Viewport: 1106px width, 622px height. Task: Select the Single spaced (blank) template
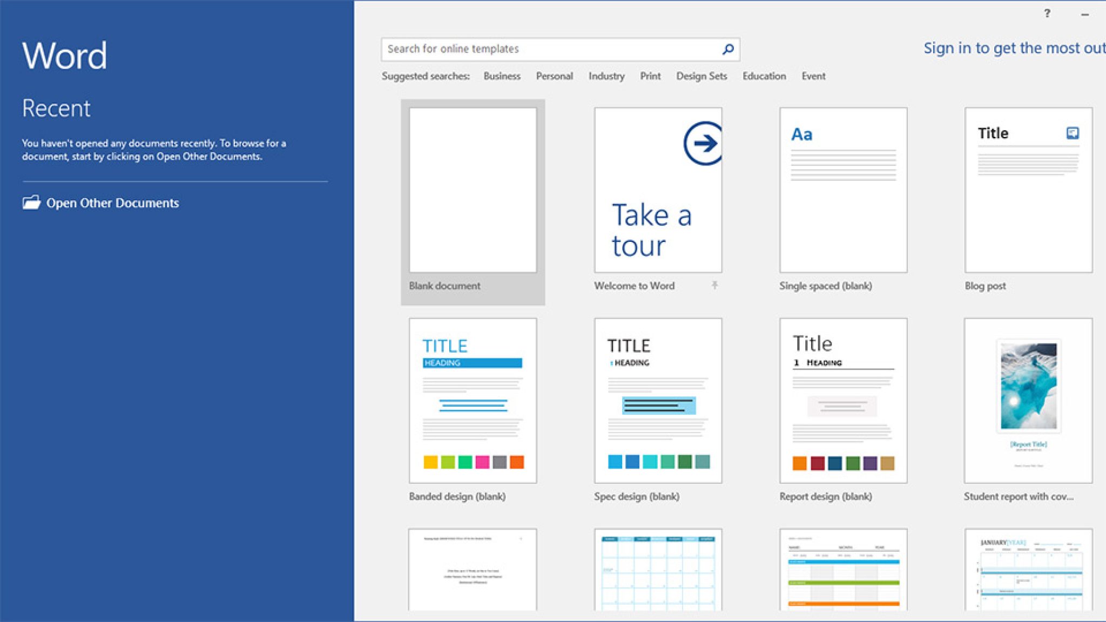click(843, 190)
